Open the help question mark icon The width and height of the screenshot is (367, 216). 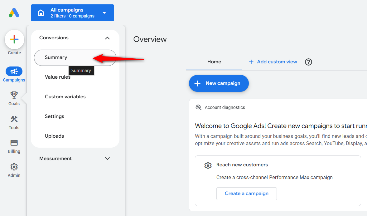(x=308, y=62)
